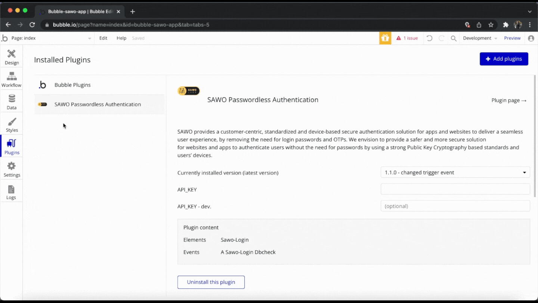
Task: Click Sawo-Login under Elements
Action: tap(235, 240)
